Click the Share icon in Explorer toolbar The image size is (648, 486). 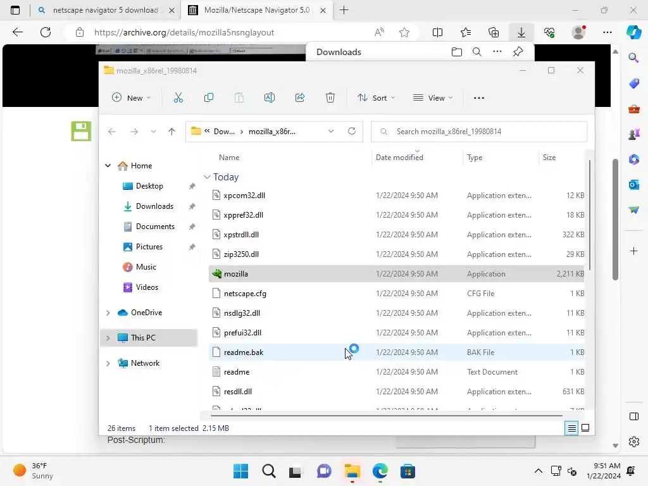click(300, 98)
